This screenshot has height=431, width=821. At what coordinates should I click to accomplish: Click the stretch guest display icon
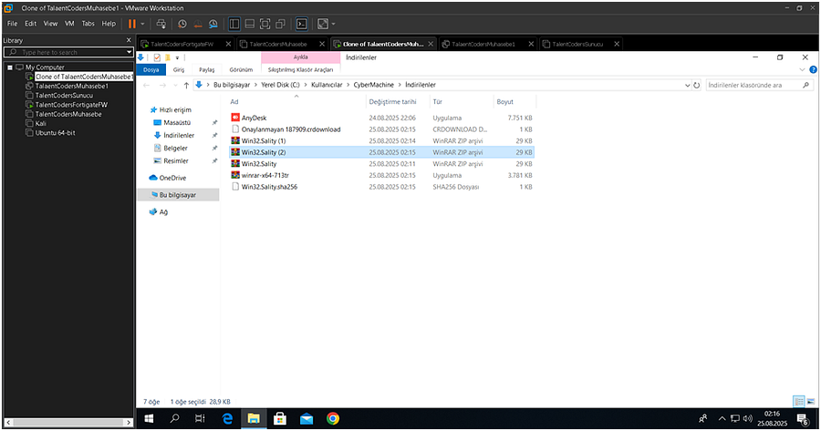(x=323, y=24)
